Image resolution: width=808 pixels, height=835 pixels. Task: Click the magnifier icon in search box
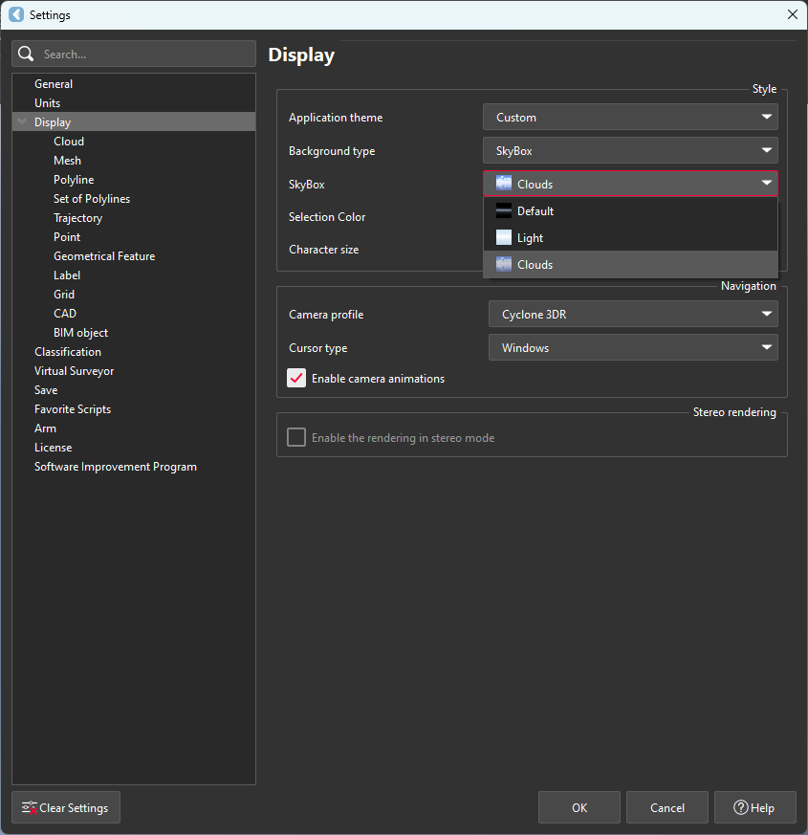(27, 55)
